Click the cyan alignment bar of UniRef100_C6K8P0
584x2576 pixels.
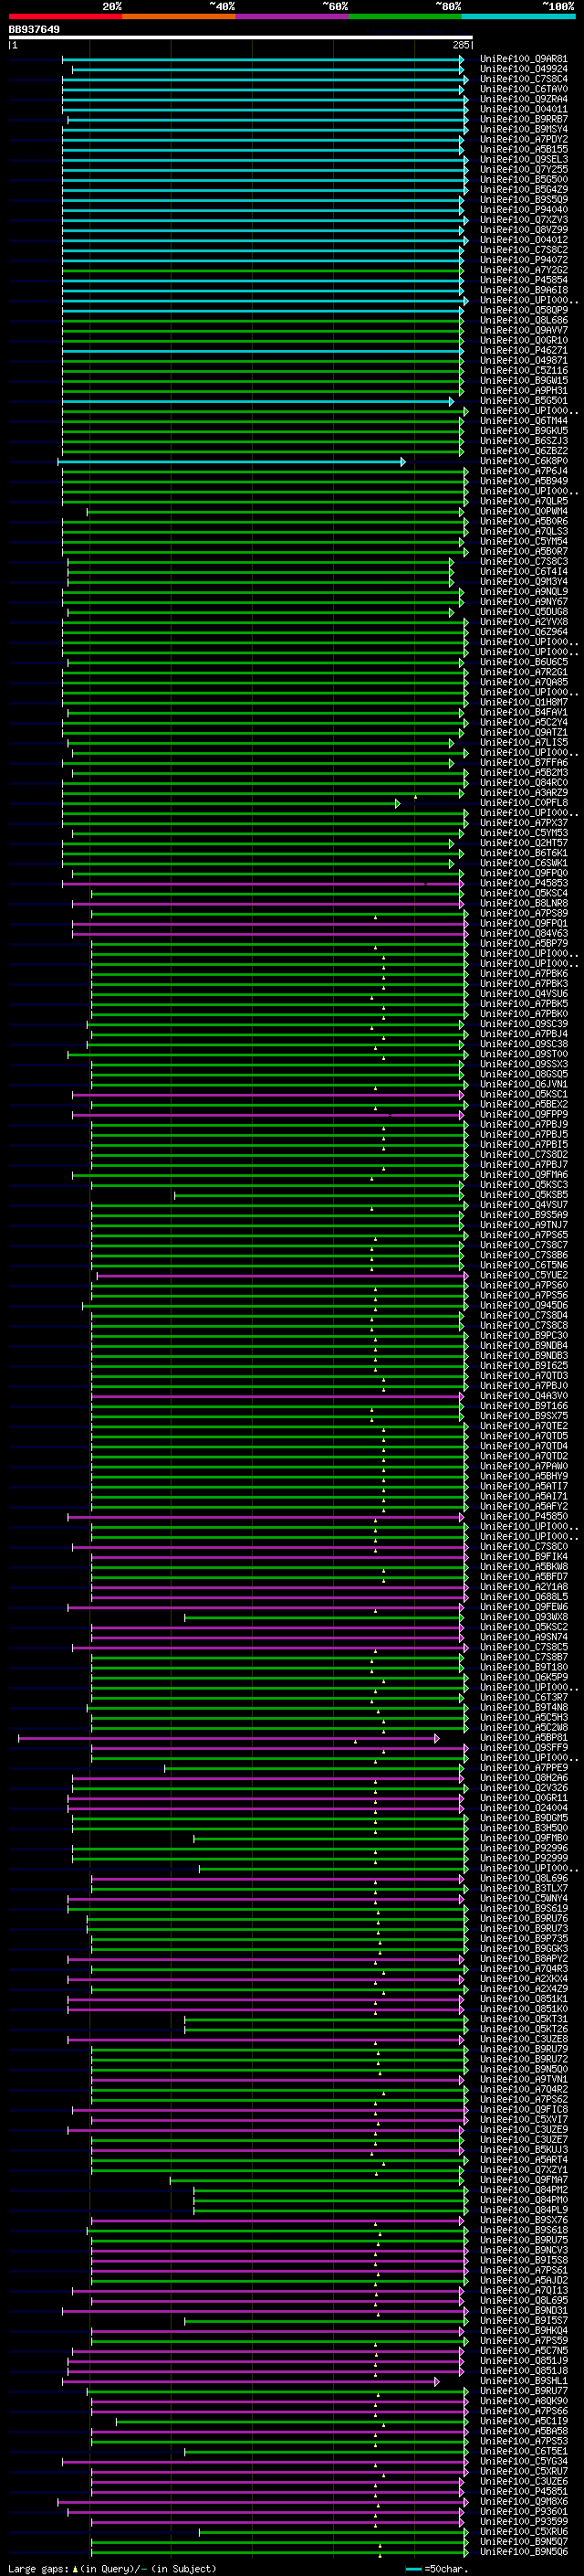(x=231, y=461)
